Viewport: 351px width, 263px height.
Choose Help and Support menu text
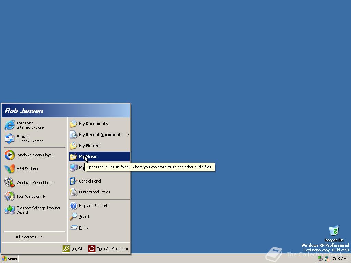click(93, 206)
